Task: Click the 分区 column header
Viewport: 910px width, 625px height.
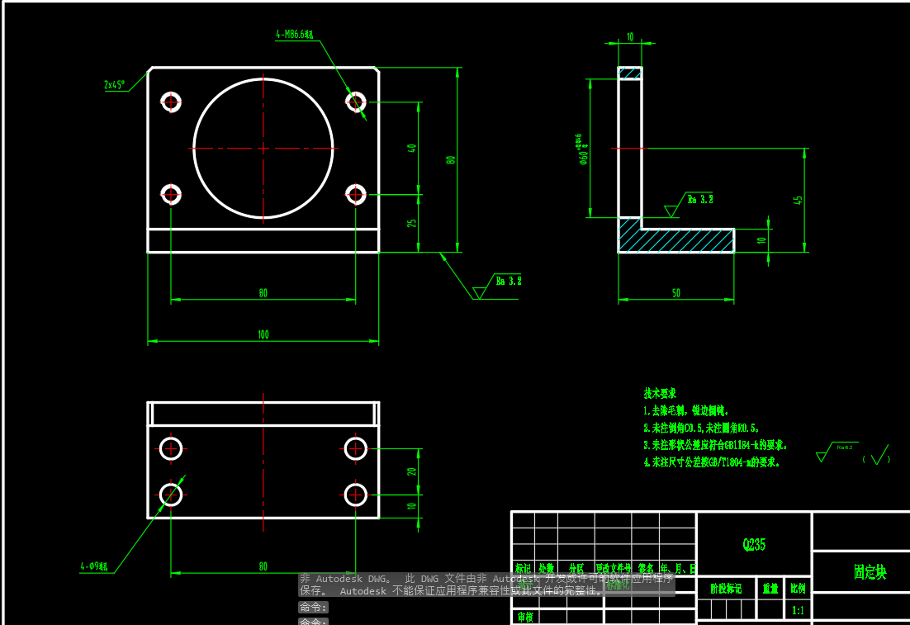Action: click(576, 568)
